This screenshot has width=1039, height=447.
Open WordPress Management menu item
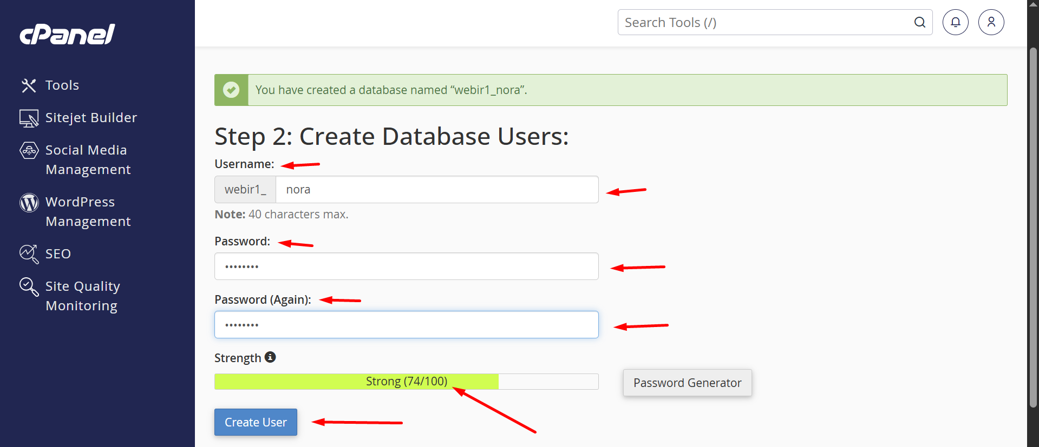point(88,211)
